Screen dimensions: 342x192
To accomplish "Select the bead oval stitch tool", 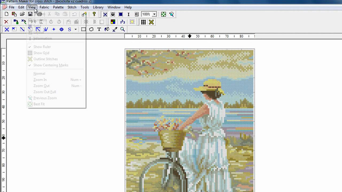I will pyautogui.click(x=62, y=29).
